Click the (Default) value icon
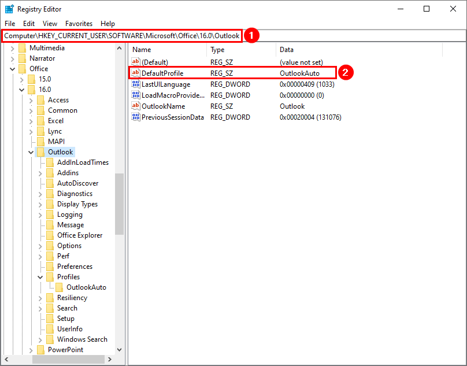The image size is (467, 366). (x=136, y=62)
